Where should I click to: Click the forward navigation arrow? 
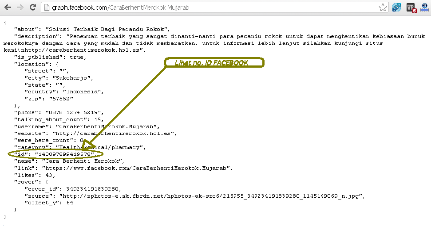(x=20, y=8)
